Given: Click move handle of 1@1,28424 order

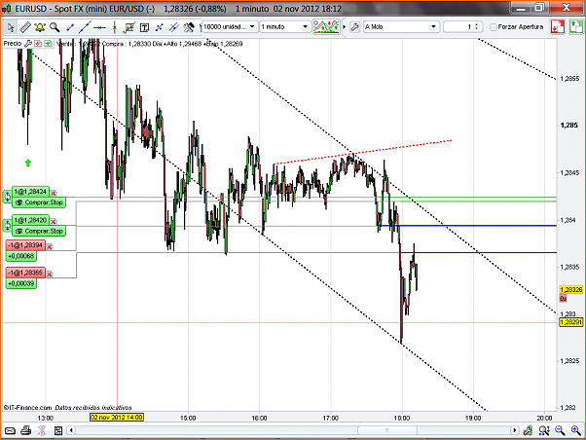Looking at the screenshot, I should point(8,197).
